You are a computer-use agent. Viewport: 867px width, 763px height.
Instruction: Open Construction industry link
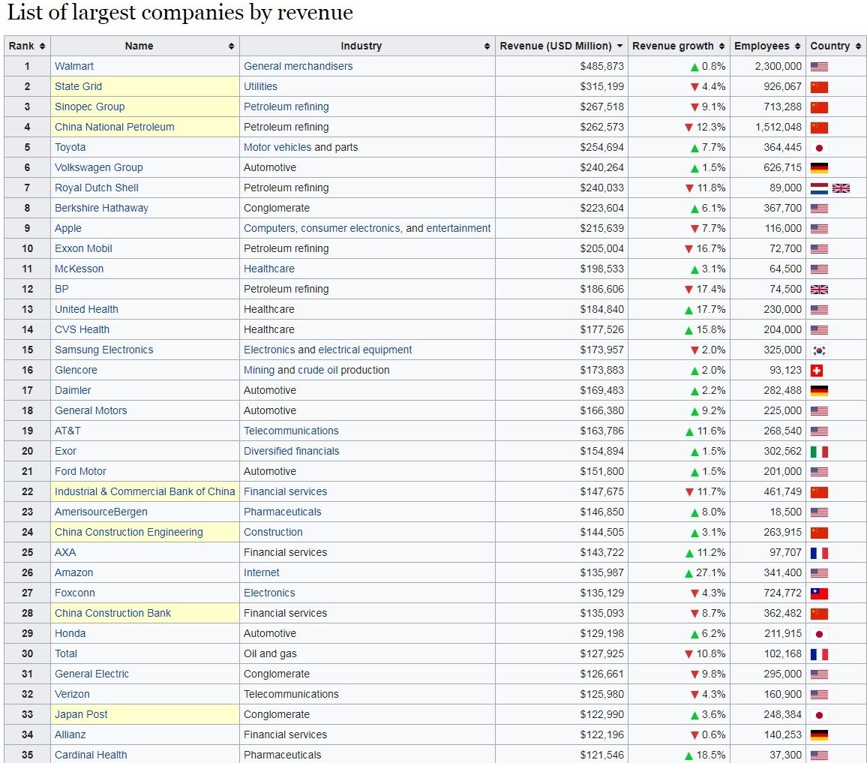pyautogui.click(x=273, y=532)
